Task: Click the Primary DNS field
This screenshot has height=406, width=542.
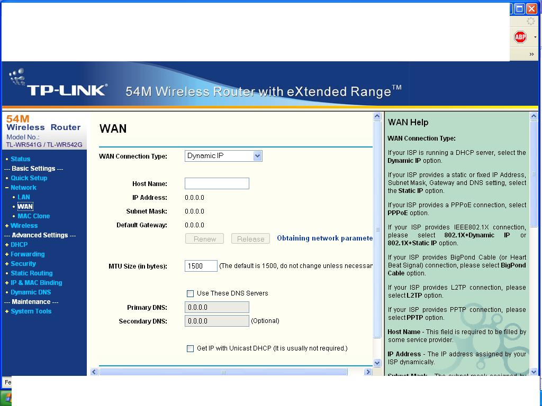Action: pos(216,307)
